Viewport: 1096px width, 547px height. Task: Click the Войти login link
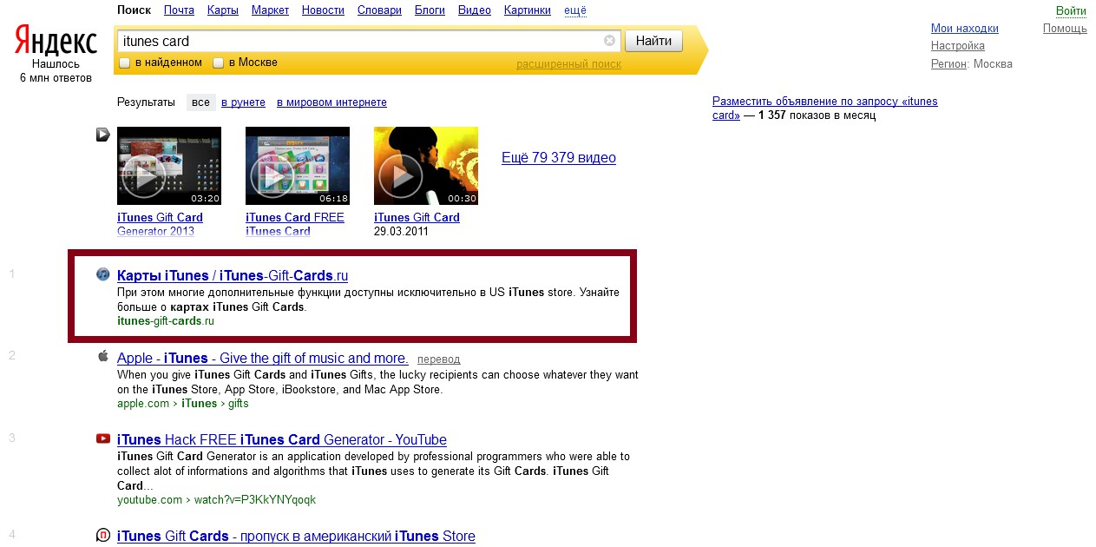click(x=1072, y=11)
